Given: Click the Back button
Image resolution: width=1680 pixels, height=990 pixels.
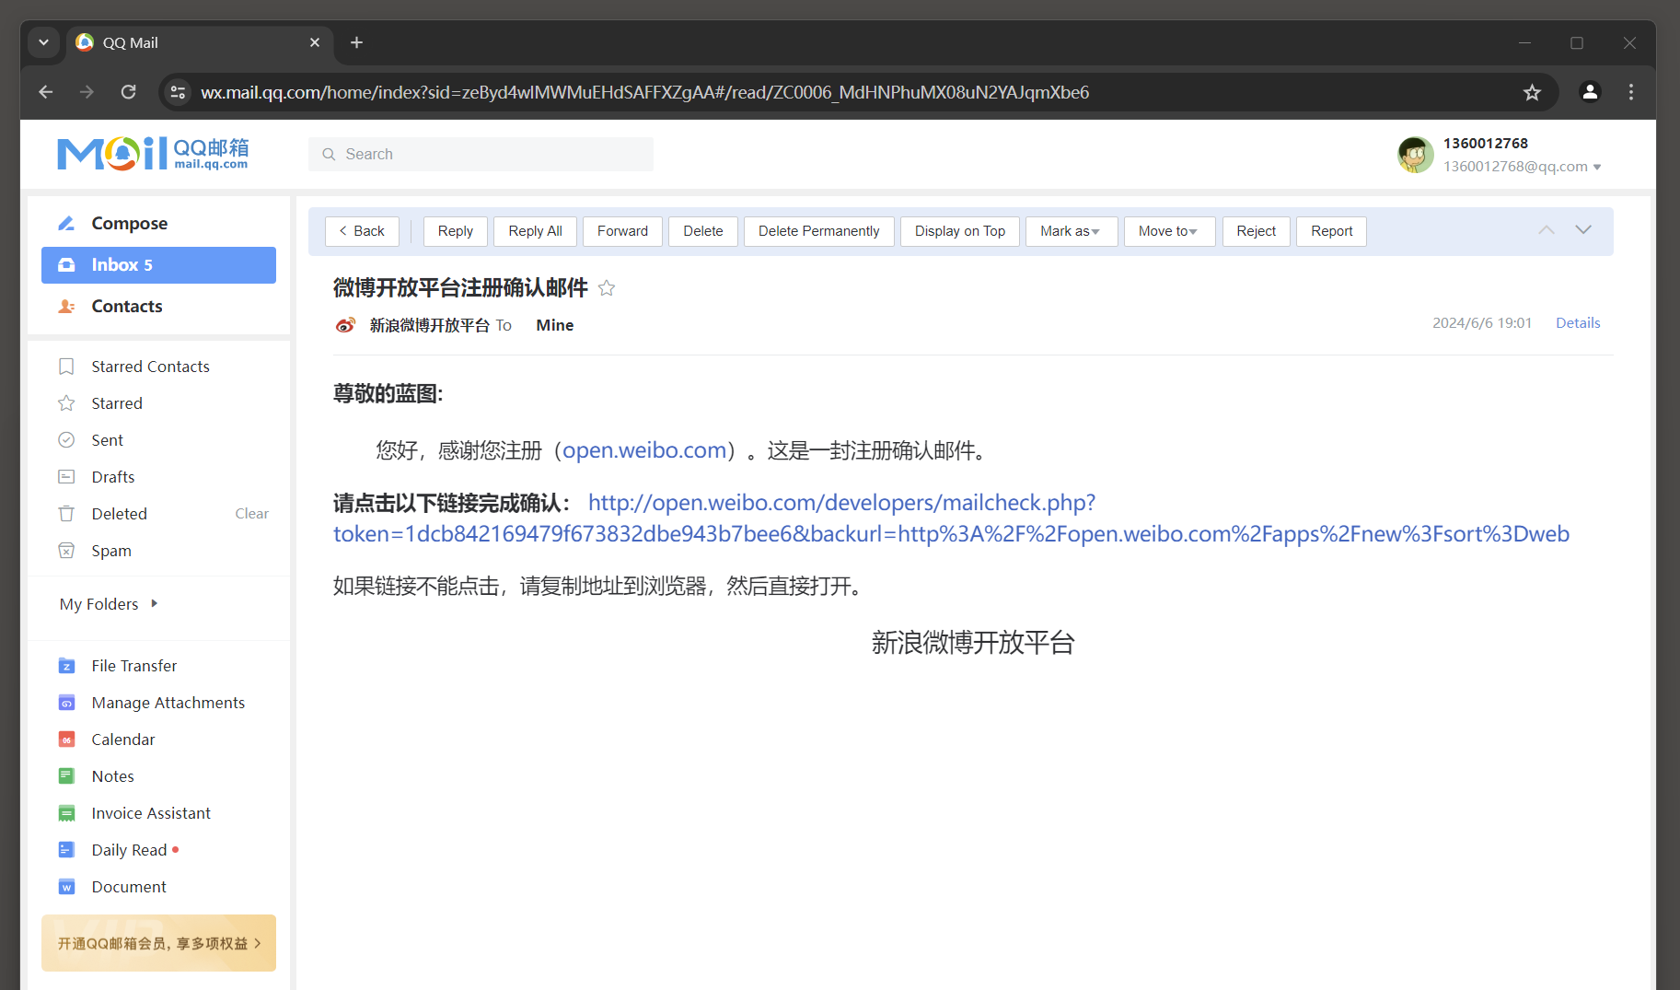Looking at the screenshot, I should pos(362,231).
